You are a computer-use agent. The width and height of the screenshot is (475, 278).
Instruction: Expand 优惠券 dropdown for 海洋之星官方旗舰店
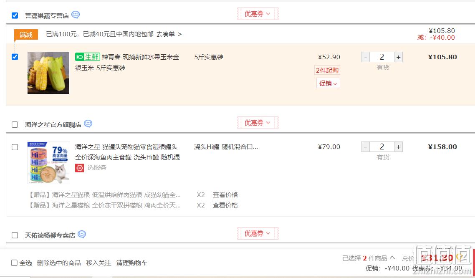258,123
